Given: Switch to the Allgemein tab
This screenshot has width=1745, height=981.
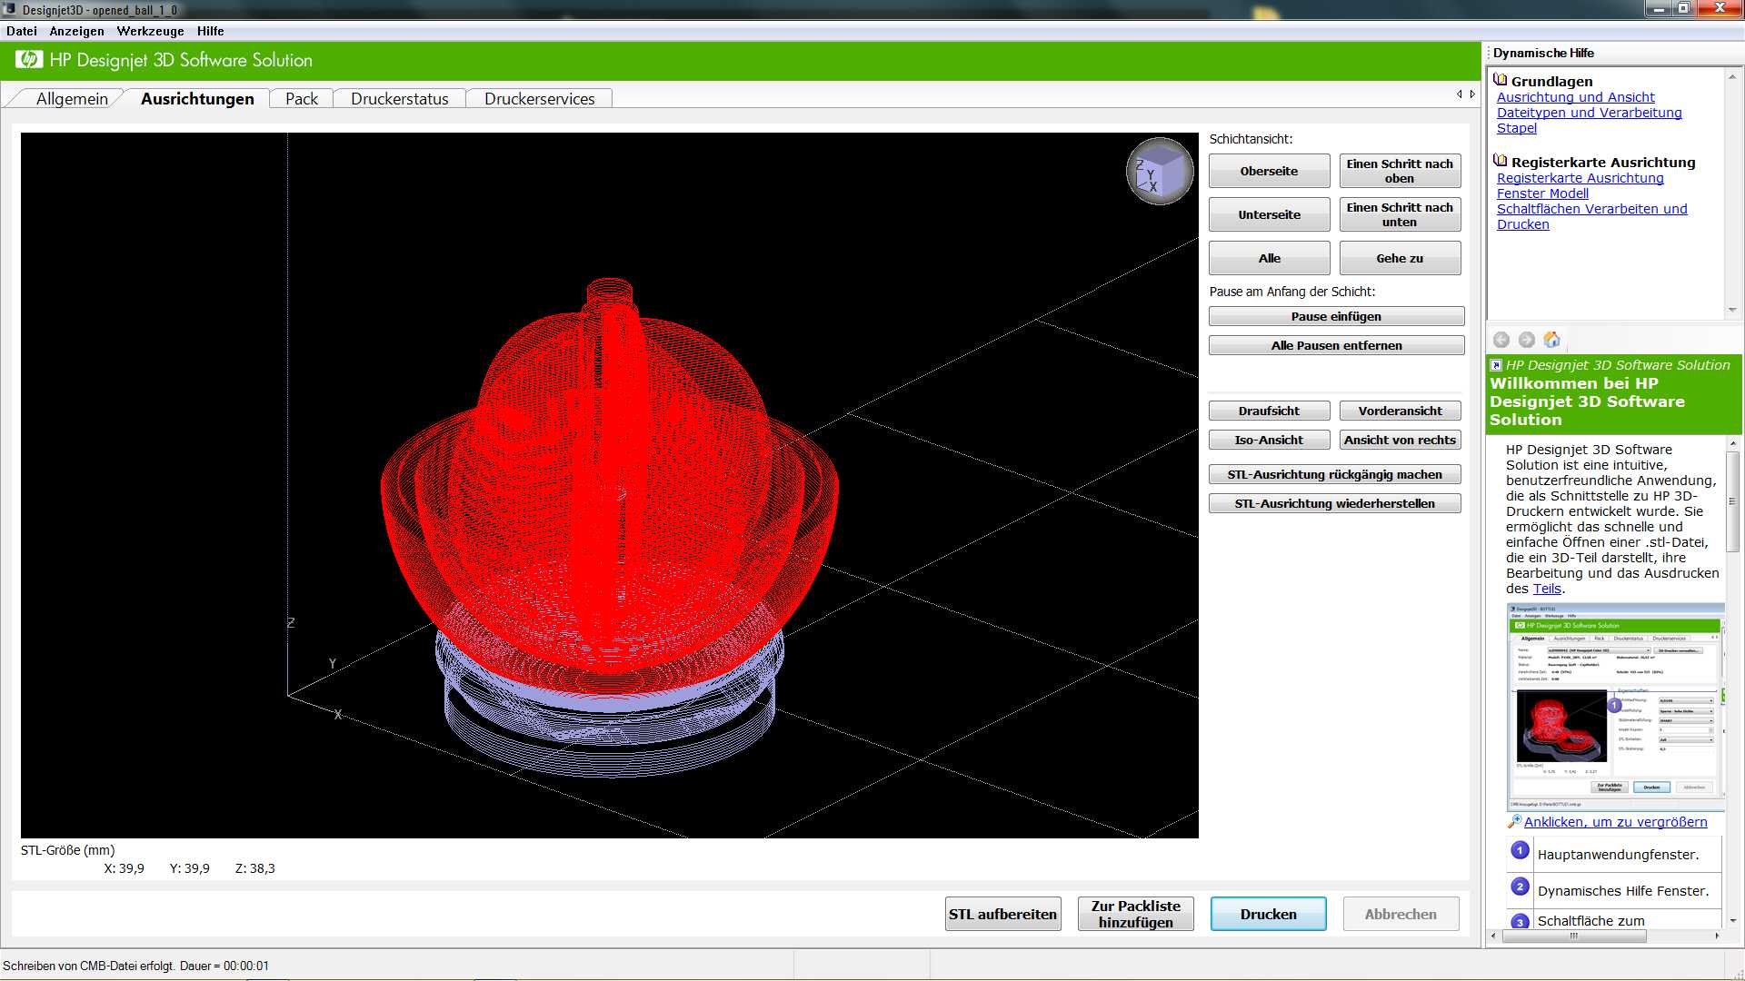Looking at the screenshot, I should pyautogui.click(x=72, y=99).
